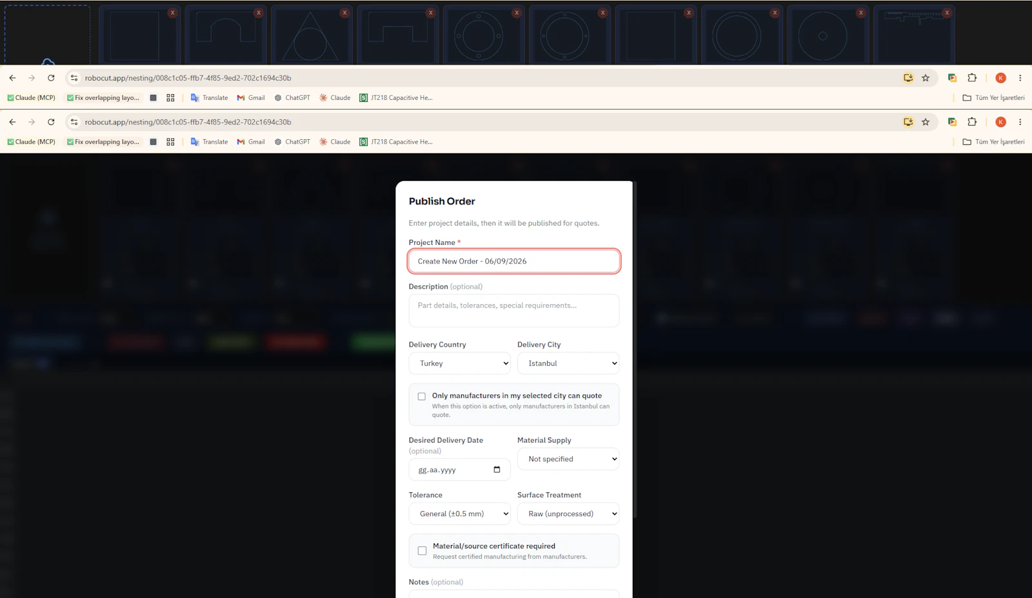
Task: Select the rectangular slot part thumbnail
Action: [397, 36]
